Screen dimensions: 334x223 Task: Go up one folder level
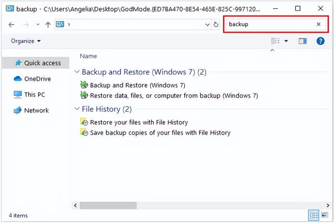pyautogui.click(x=48, y=24)
